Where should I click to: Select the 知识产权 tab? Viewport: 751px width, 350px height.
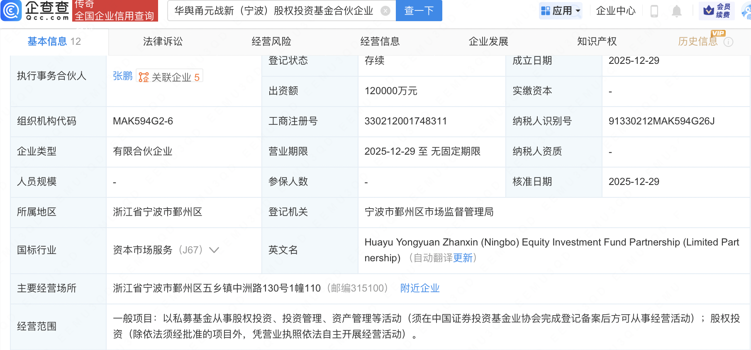point(597,41)
